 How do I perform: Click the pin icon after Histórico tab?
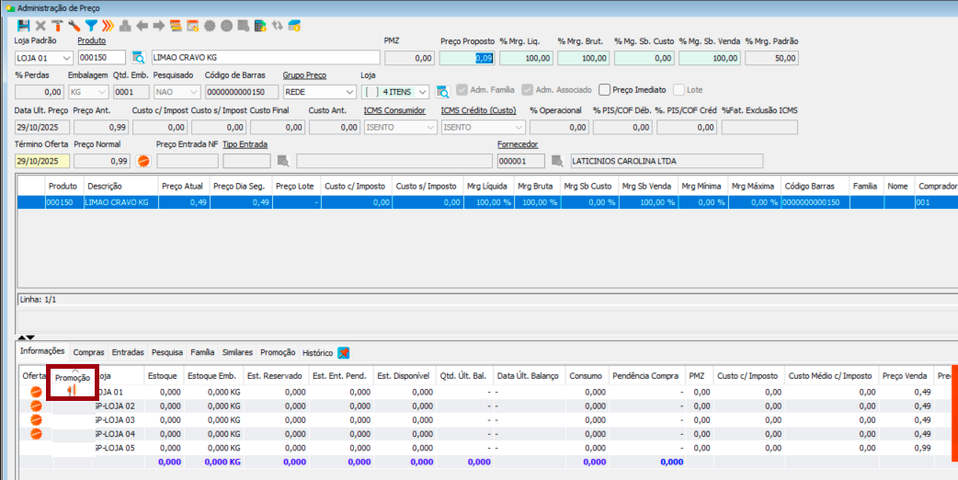344,352
